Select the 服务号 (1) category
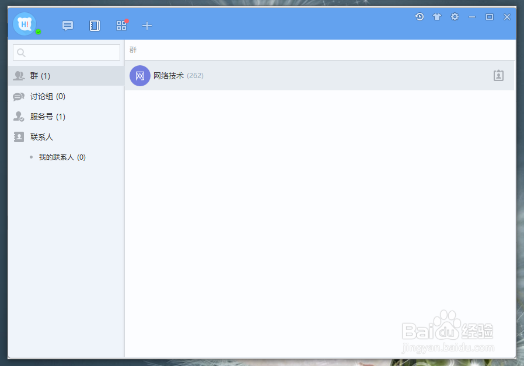Screen dimensions: 524x366 pyautogui.click(x=66, y=117)
